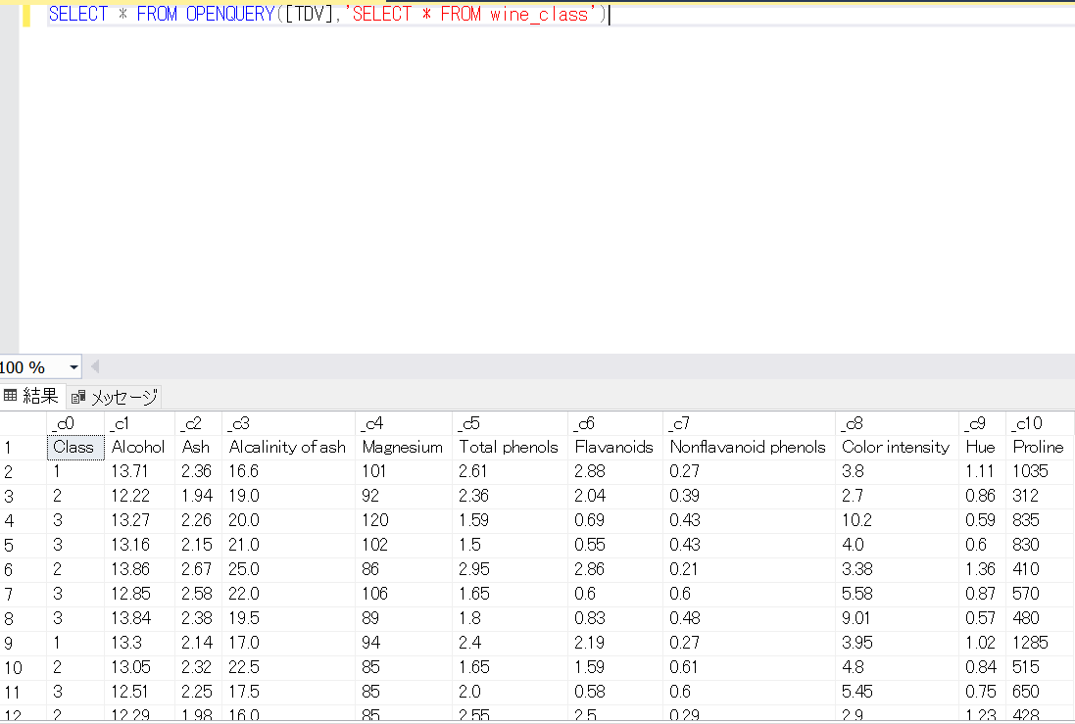The image size is (1075, 724).
Task: Click the 'Total phenols' cell
Action: click(511, 447)
